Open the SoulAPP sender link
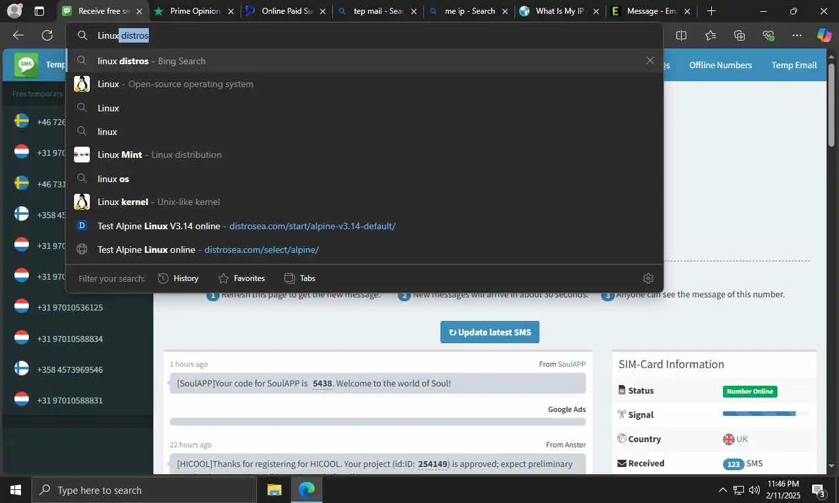This screenshot has width=839, height=503. click(x=572, y=364)
